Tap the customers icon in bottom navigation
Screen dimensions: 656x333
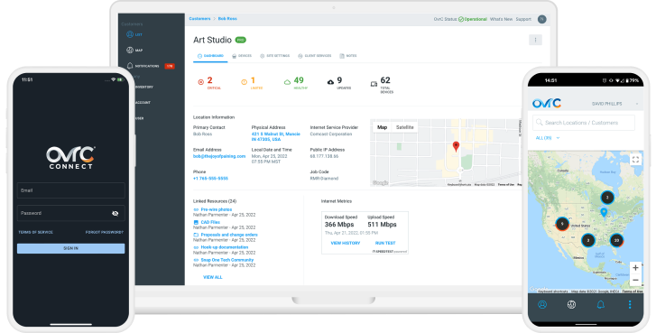[542, 304]
